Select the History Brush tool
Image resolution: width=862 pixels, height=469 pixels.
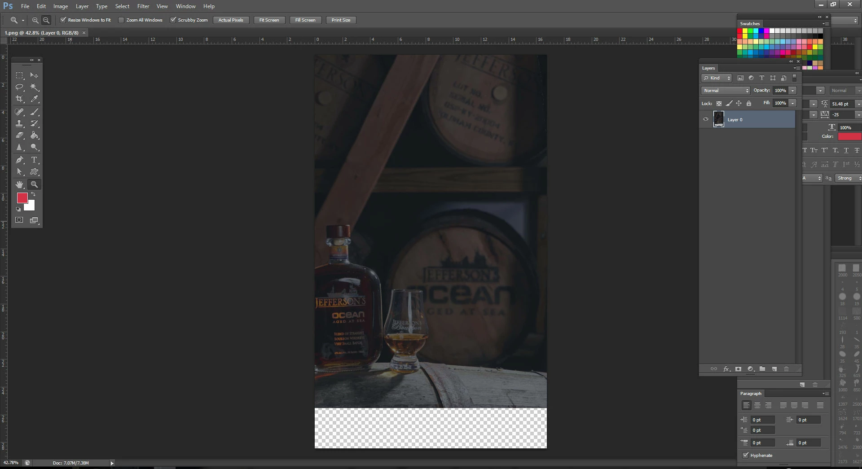(x=34, y=123)
